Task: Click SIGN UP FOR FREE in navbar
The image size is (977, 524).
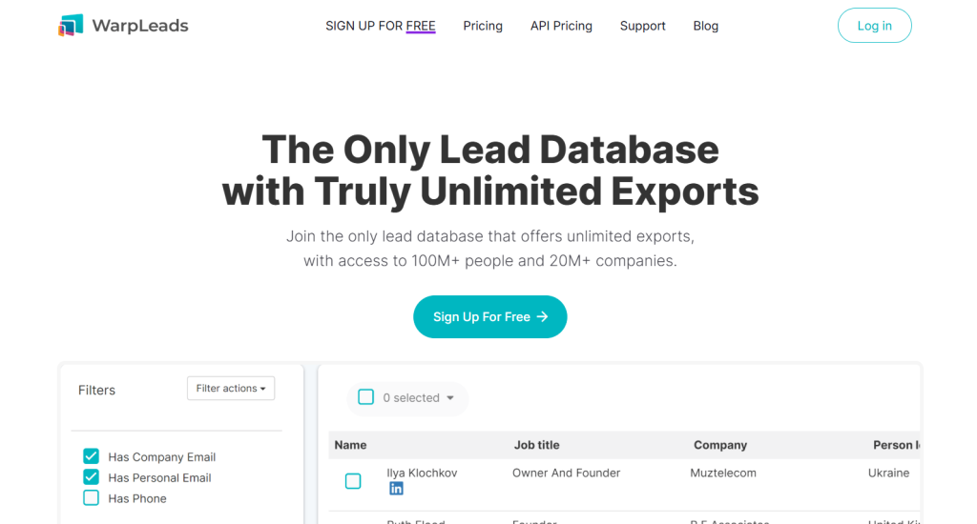Action: (380, 26)
